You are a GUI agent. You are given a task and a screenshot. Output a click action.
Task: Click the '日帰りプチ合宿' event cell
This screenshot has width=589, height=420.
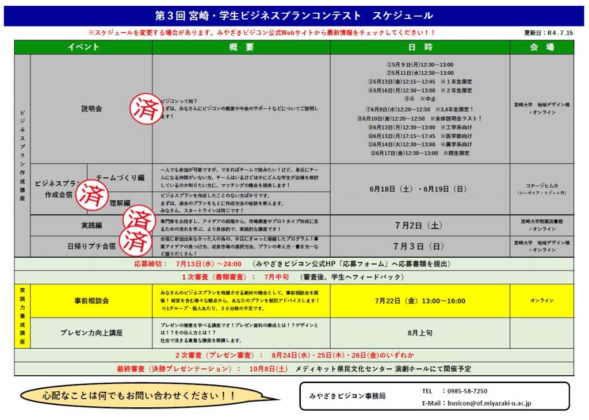[91, 246]
